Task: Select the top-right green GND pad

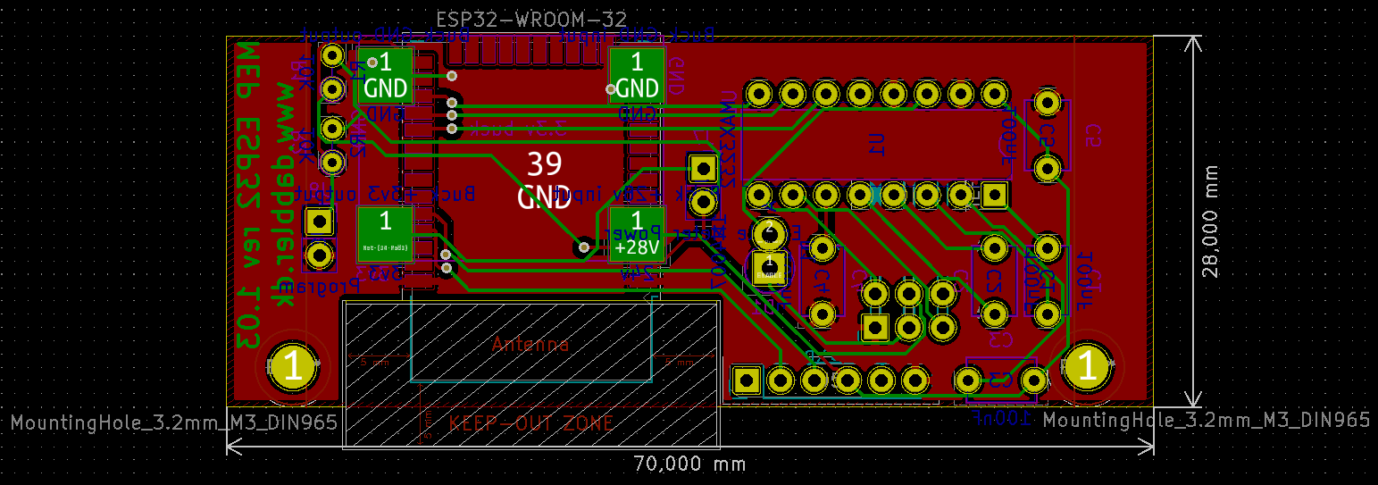Action: (x=637, y=76)
